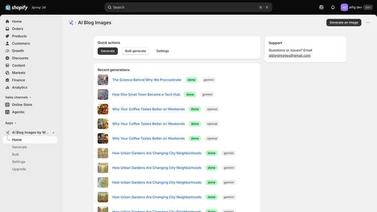Open the app's Bulk subpage in sidebar

pyautogui.click(x=16, y=155)
